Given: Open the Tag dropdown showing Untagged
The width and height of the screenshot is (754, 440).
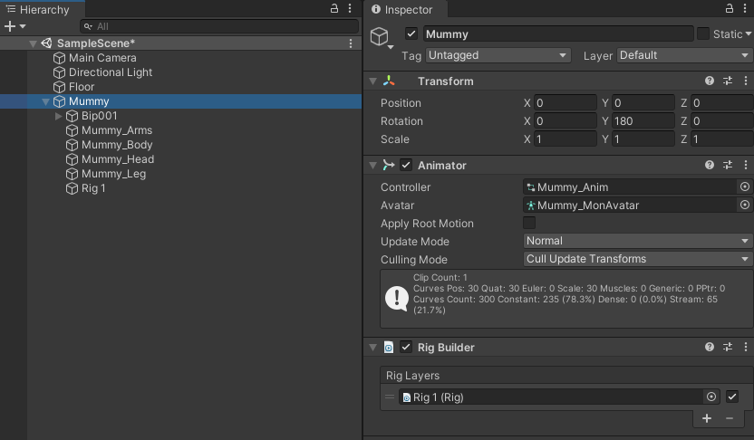Looking at the screenshot, I should pyautogui.click(x=498, y=55).
